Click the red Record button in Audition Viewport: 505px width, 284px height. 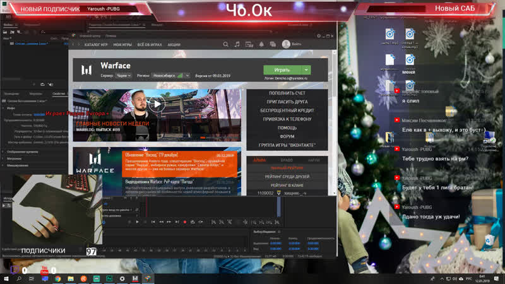click(184, 222)
